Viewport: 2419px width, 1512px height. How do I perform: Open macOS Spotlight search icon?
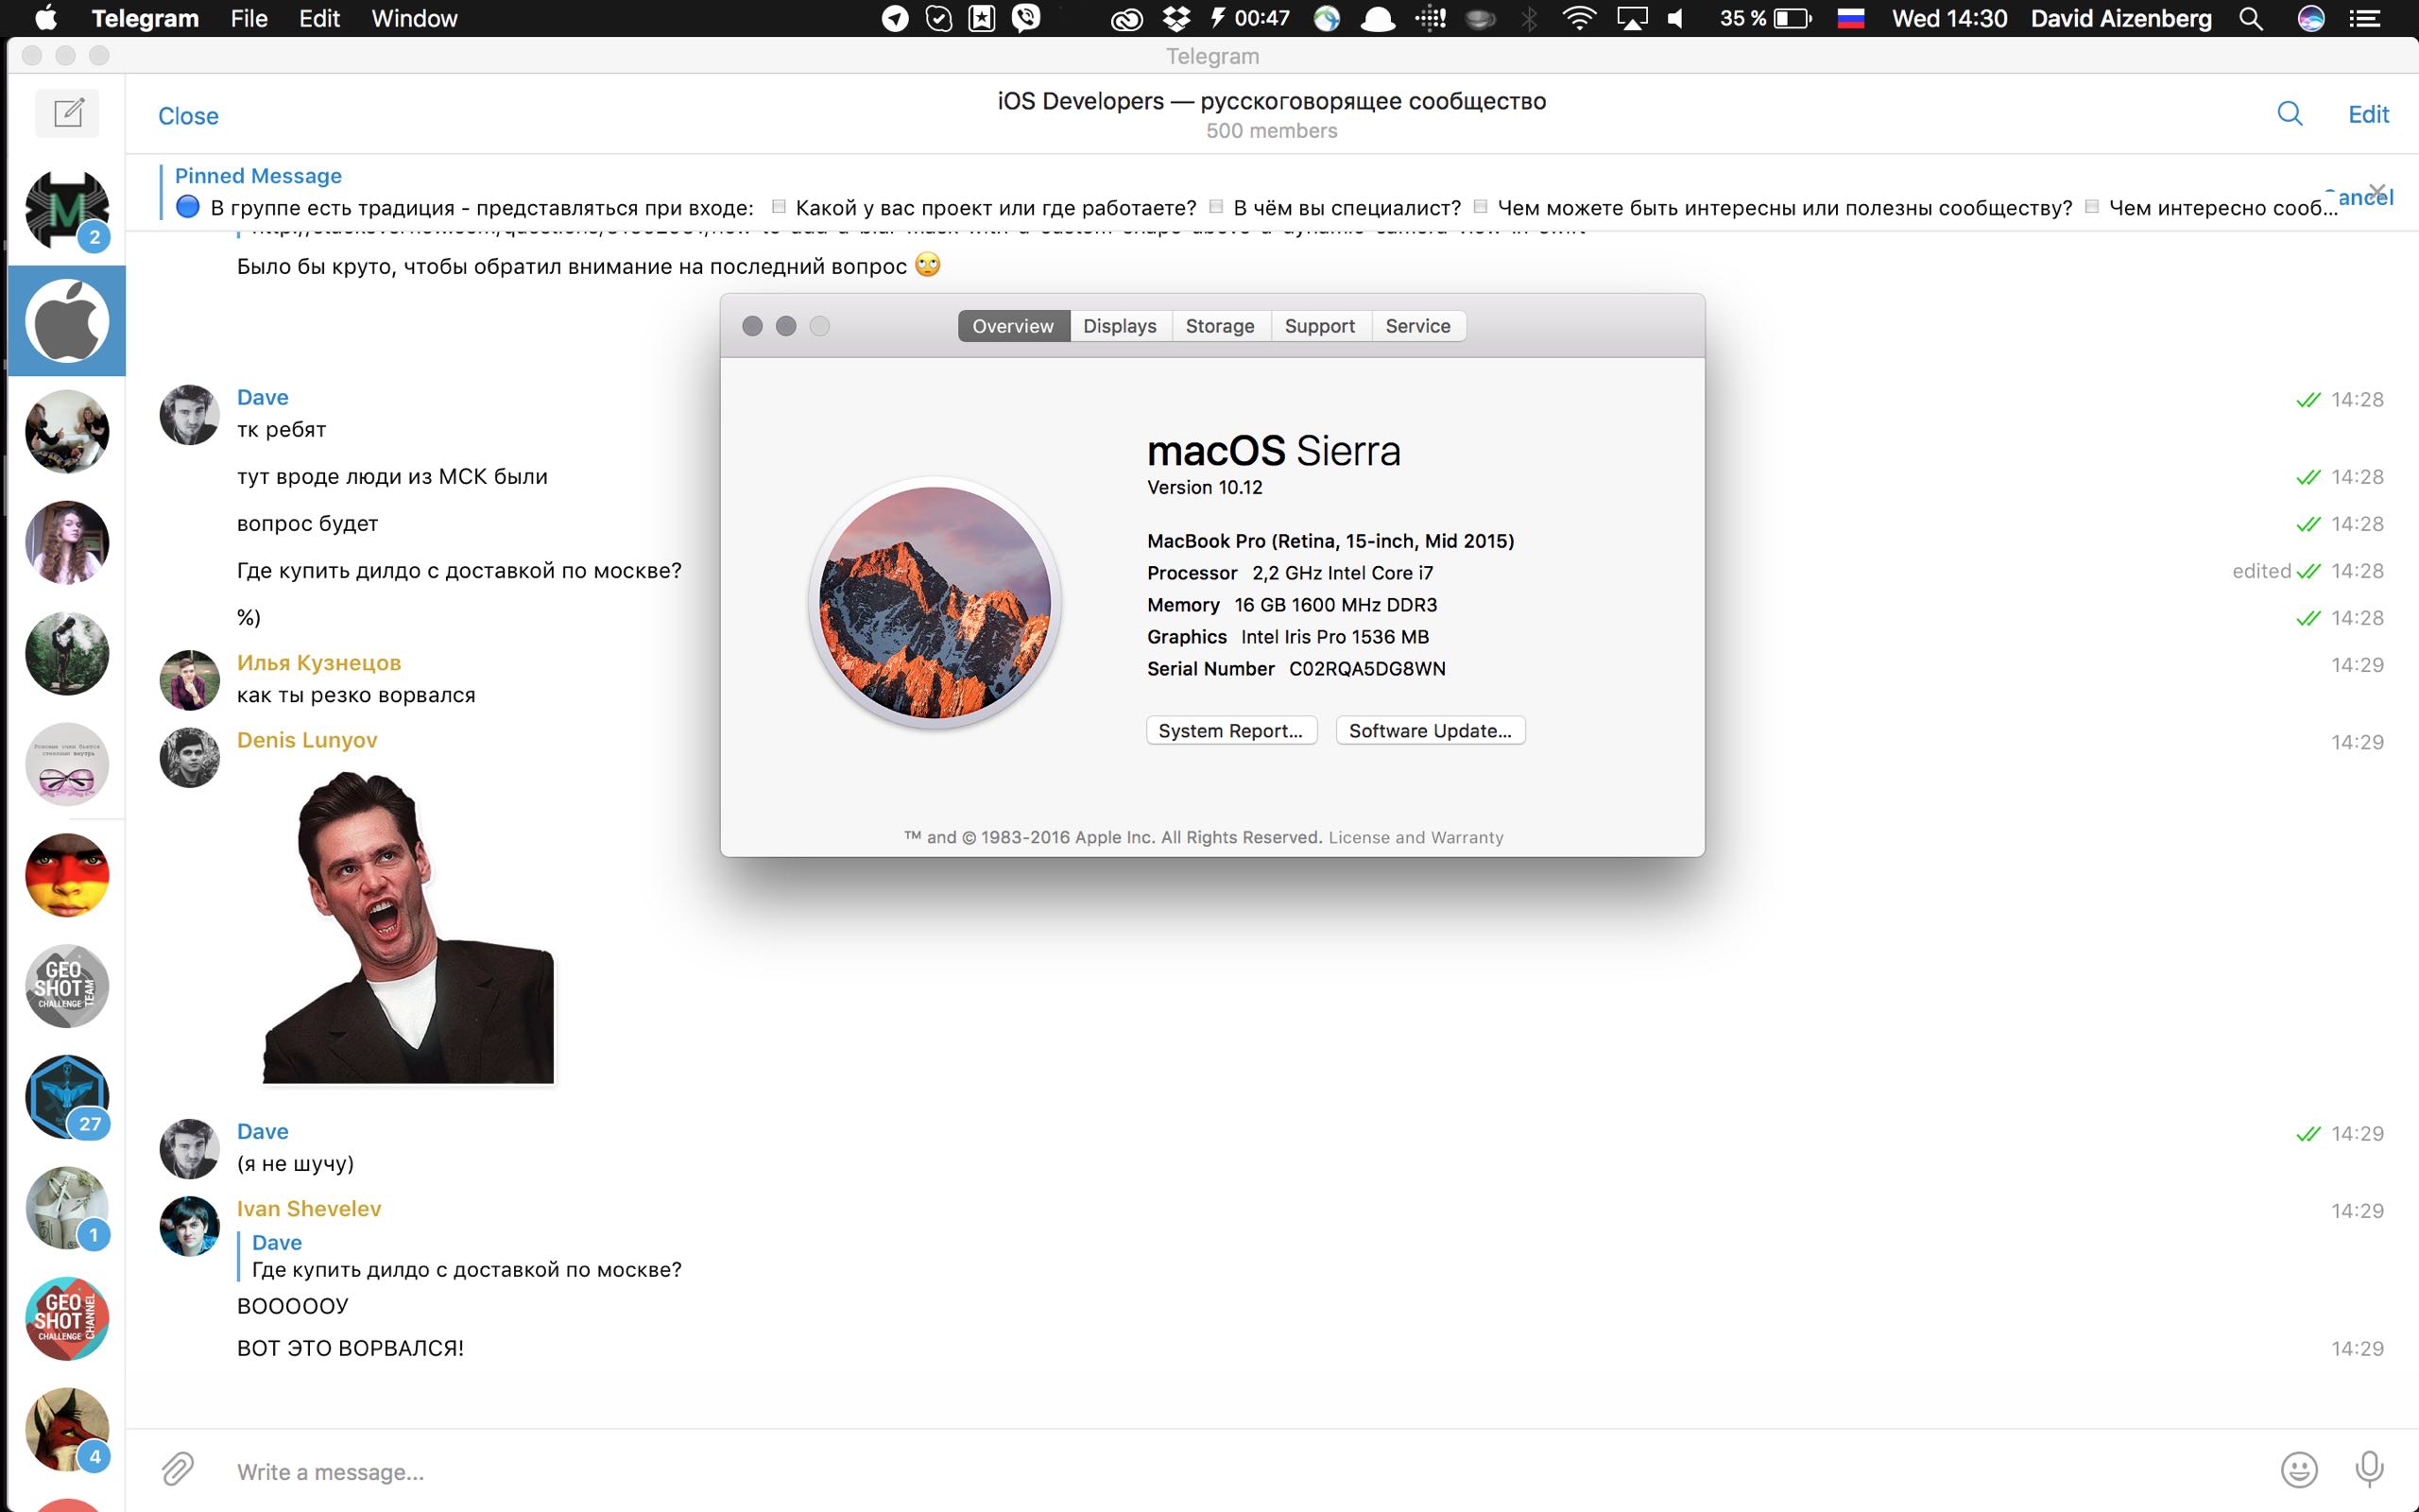tap(2250, 18)
